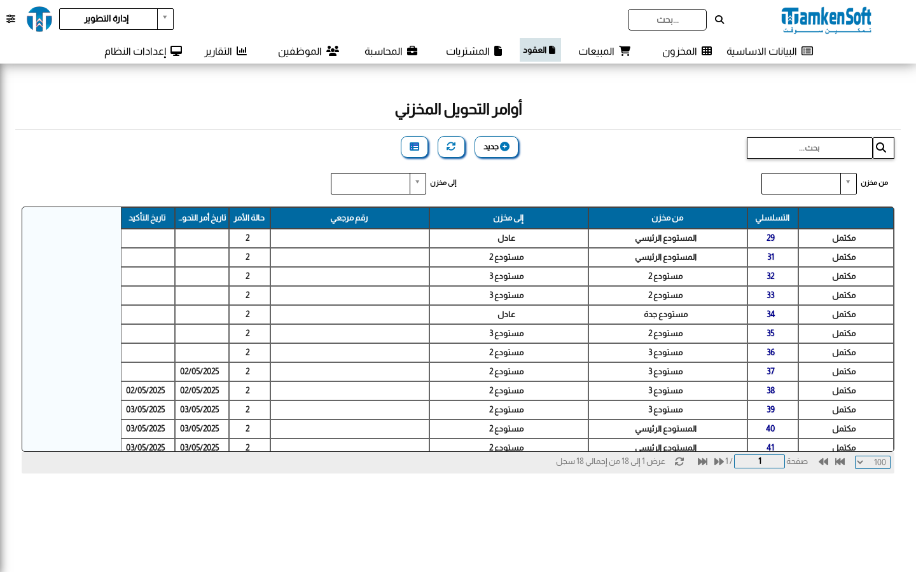Open the إعدادات النظام menu

click(x=143, y=51)
